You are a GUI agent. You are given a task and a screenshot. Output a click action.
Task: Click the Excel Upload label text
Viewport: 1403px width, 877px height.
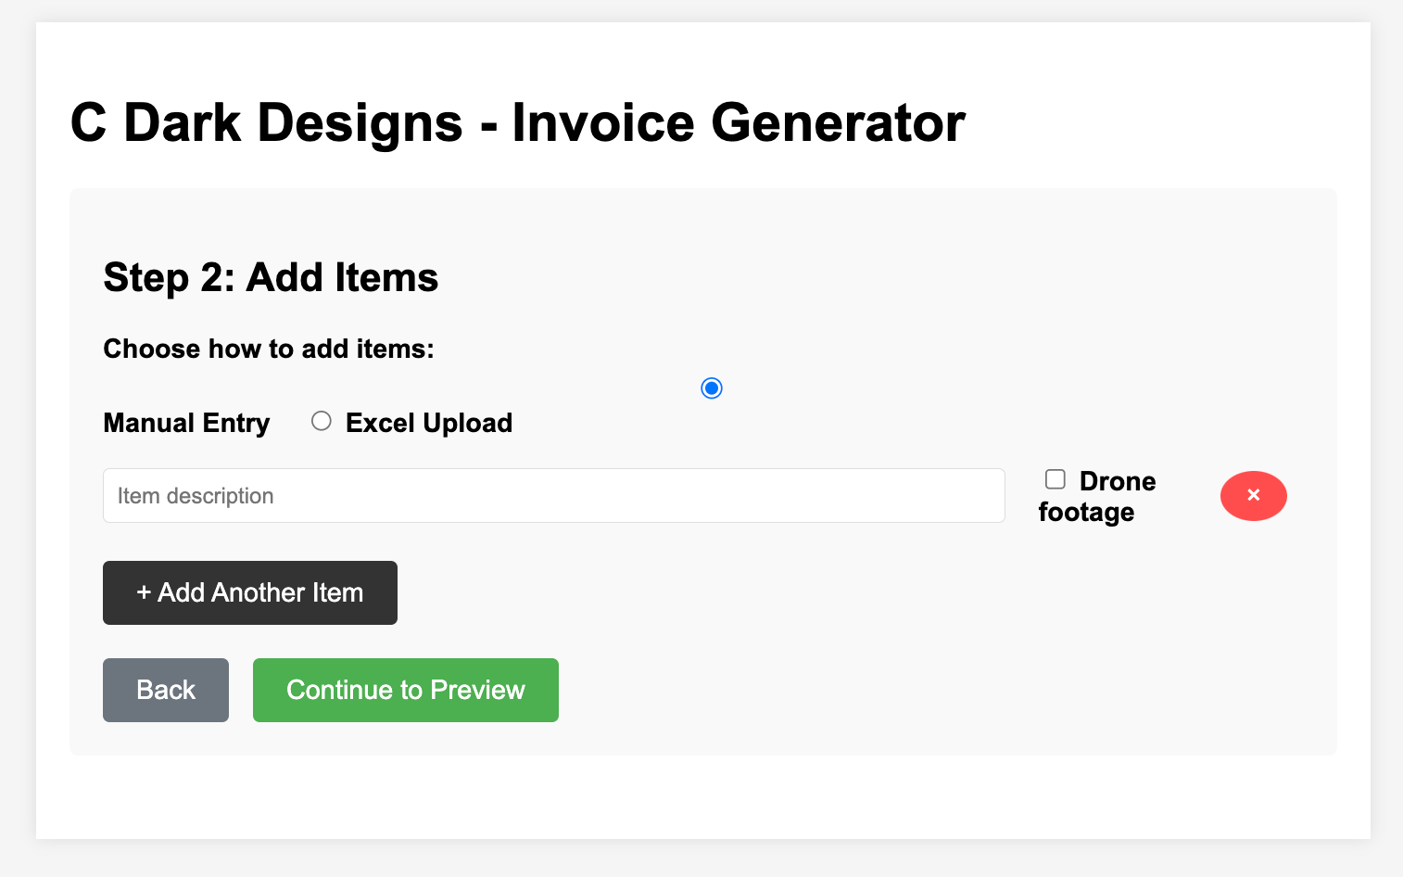429,423
